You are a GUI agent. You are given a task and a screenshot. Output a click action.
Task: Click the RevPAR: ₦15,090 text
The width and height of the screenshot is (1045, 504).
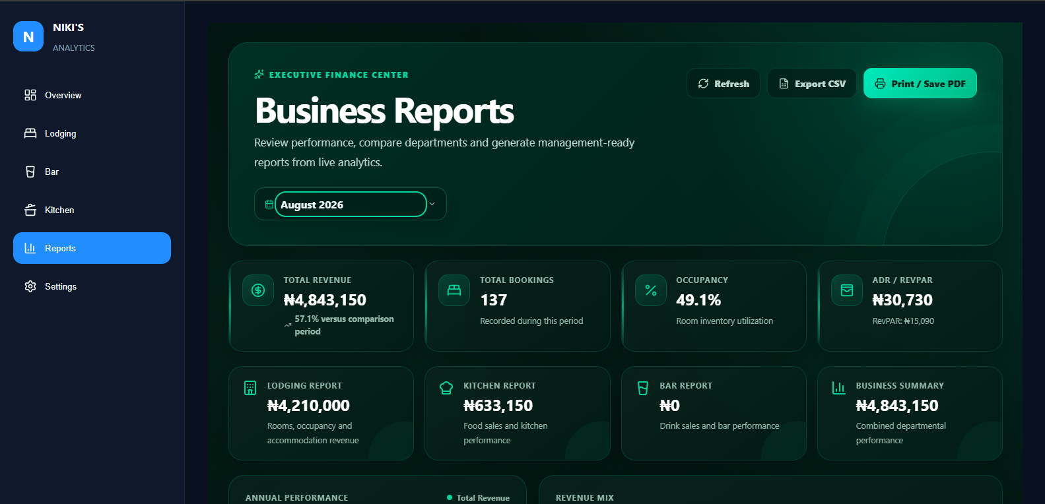(x=903, y=321)
